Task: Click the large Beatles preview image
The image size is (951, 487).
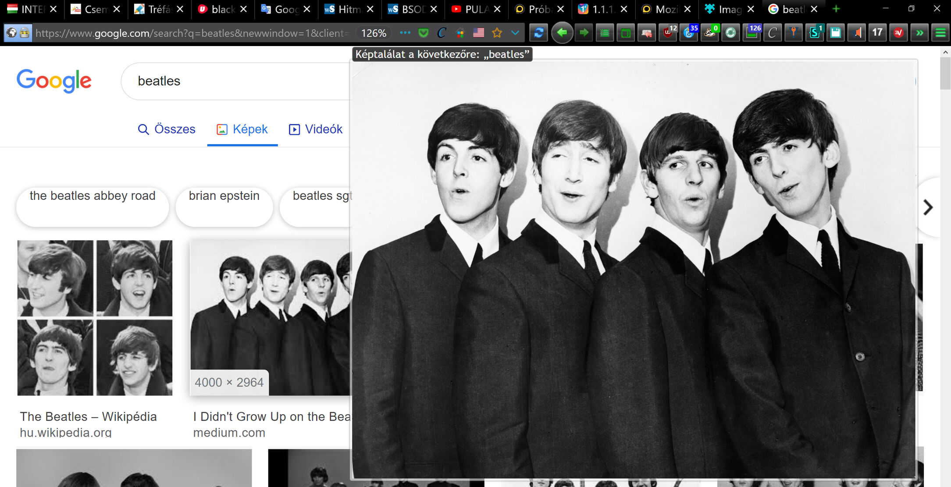Action: tap(634, 270)
